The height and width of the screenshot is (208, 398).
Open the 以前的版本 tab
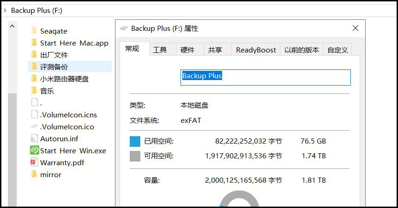click(302, 50)
